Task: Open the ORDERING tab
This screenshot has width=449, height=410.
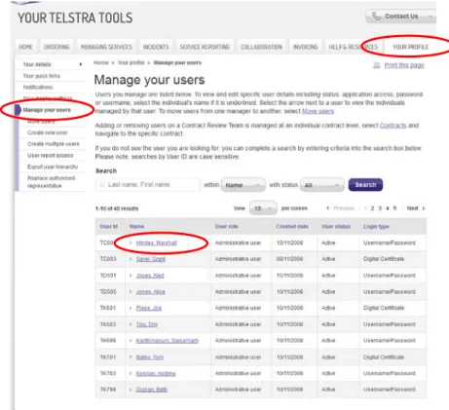Action: 56,47
